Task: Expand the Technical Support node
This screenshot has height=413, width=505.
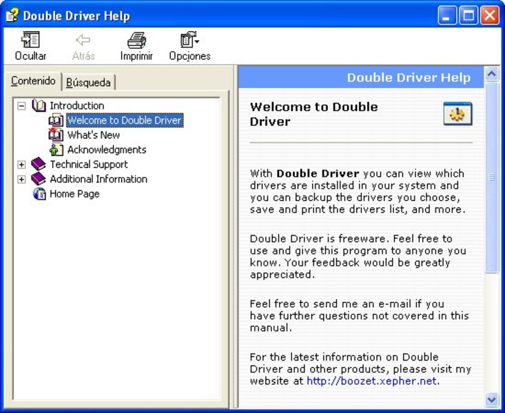Action: click(x=22, y=165)
